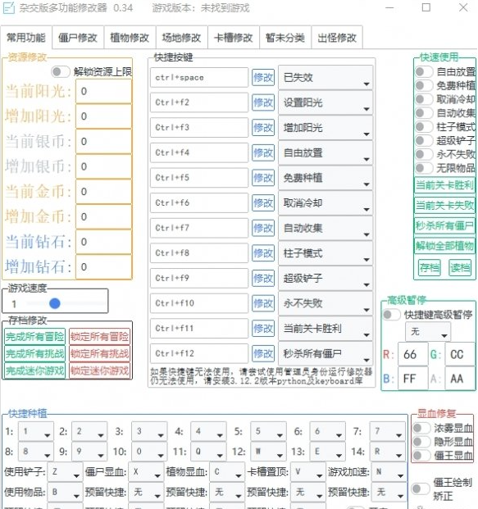Turn on 无限物品 quick toggle

[424, 168]
